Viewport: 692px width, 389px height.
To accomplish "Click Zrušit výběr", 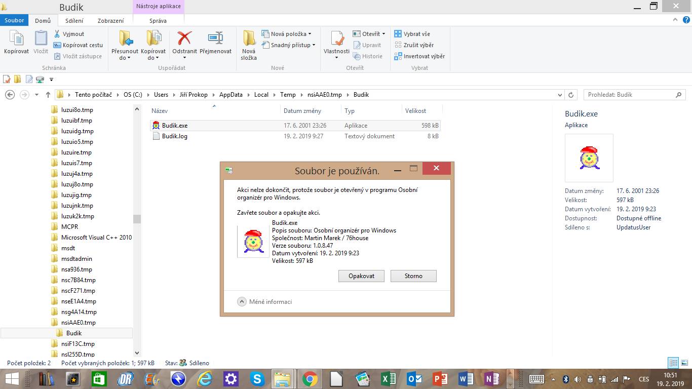I will (x=414, y=45).
